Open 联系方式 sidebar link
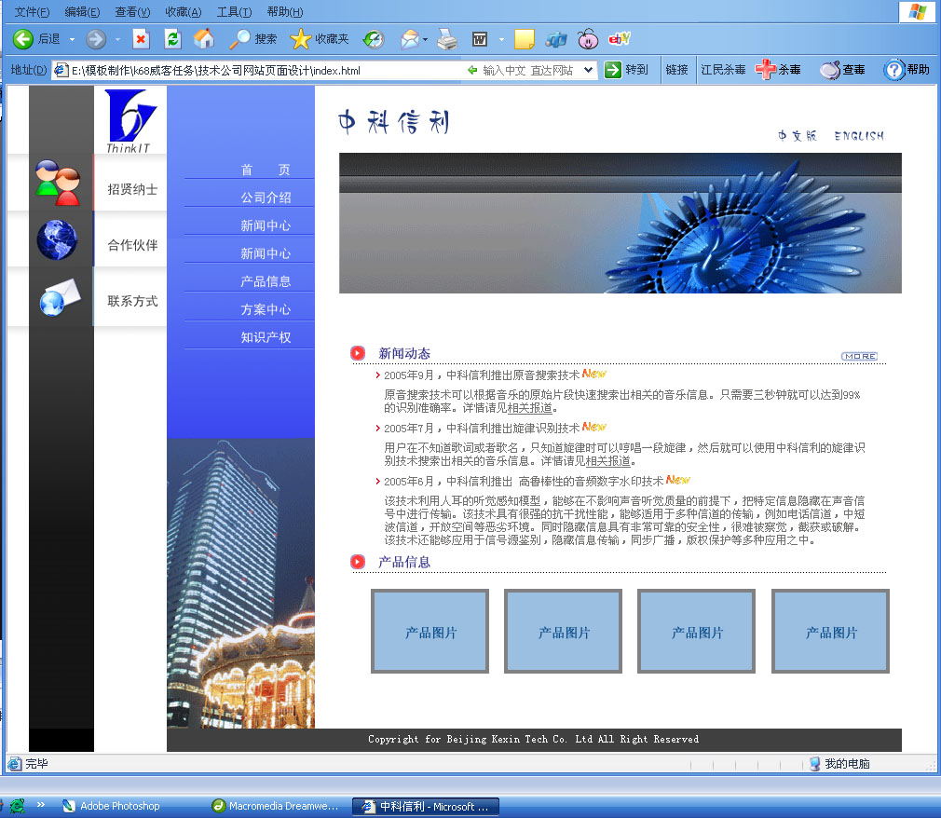 point(132,301)
